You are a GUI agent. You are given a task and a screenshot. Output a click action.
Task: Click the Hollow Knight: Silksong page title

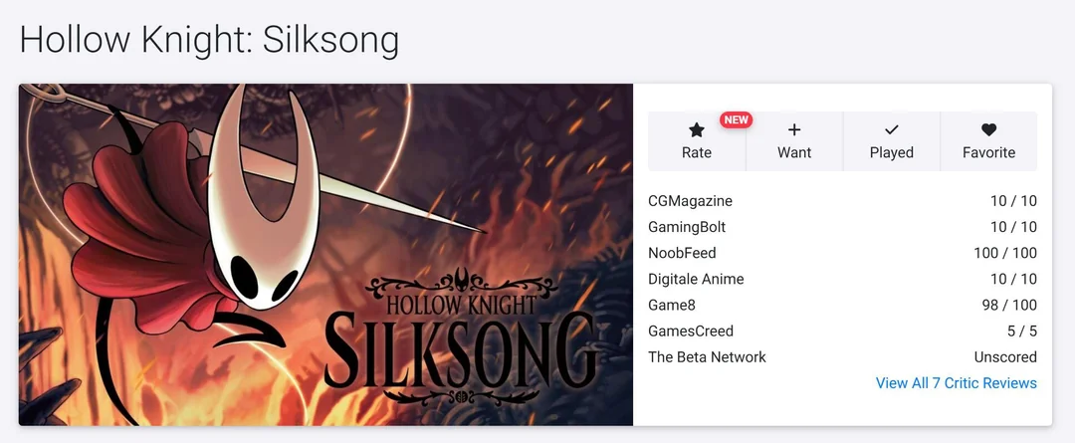pos(209,40)
